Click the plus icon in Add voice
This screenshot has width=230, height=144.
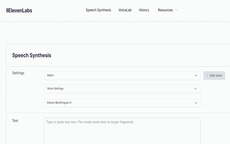pyautogui.click(x=207, y=75)
